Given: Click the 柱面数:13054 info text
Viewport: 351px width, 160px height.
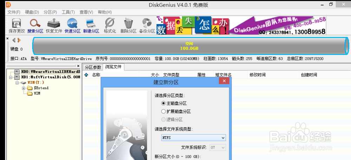Looking at the screenshot, I should [x=216, y=59].
